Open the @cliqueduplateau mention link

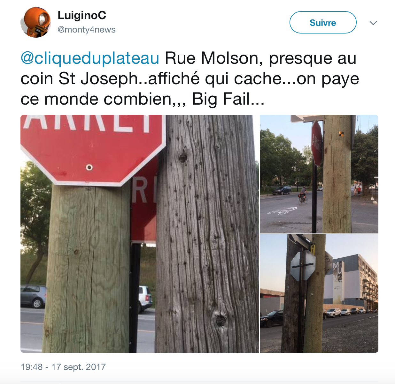90,58
